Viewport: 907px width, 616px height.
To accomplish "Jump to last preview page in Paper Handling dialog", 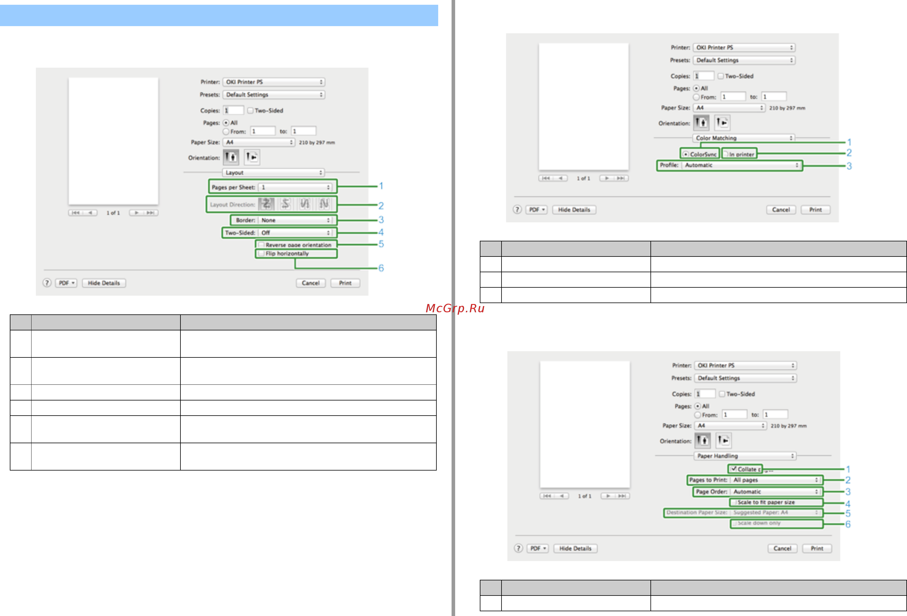I will [x=622, y=496].
